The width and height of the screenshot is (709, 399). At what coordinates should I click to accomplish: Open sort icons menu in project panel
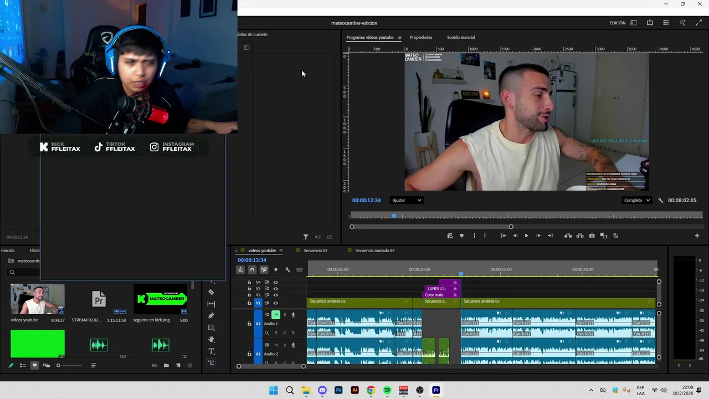point(94,366)
